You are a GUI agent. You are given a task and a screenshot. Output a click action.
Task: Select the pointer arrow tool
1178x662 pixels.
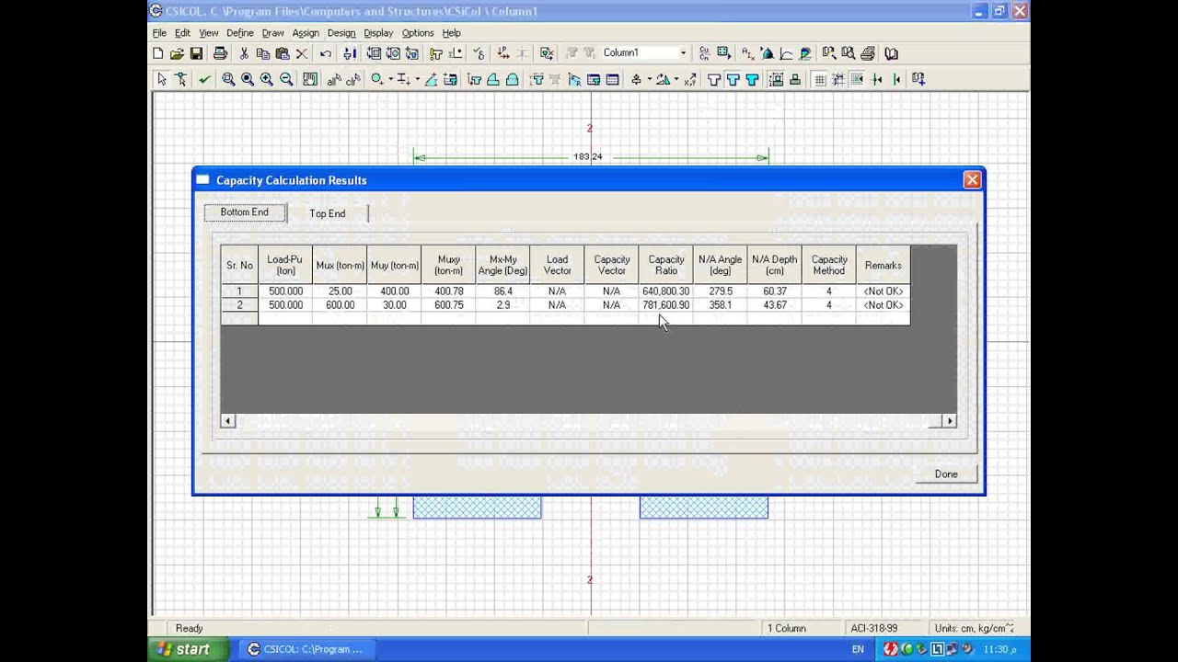tap(162, 80)
